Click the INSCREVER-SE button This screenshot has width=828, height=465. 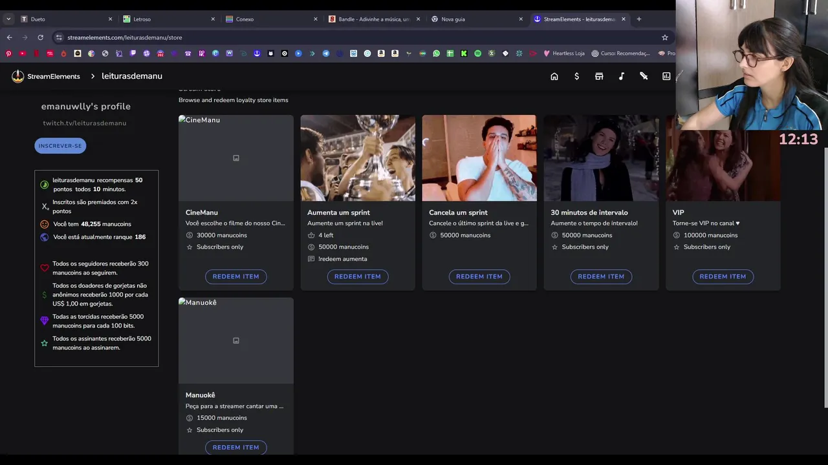tap(60, 146)
